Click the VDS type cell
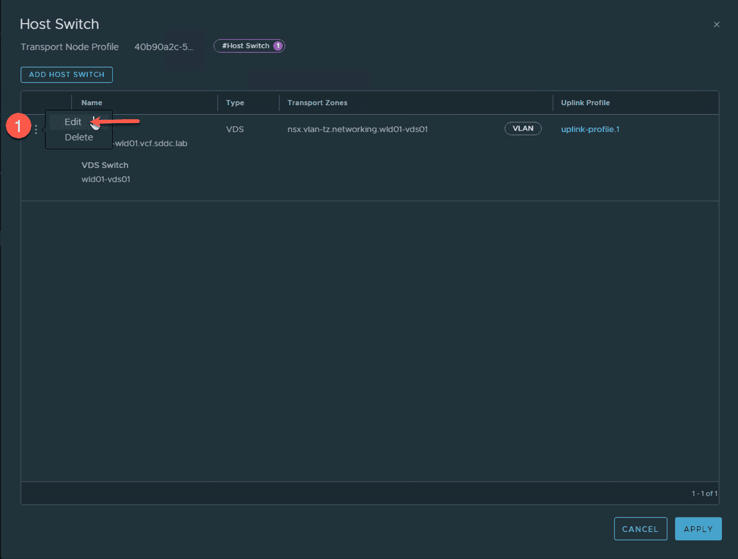 [x=235, y=129]
